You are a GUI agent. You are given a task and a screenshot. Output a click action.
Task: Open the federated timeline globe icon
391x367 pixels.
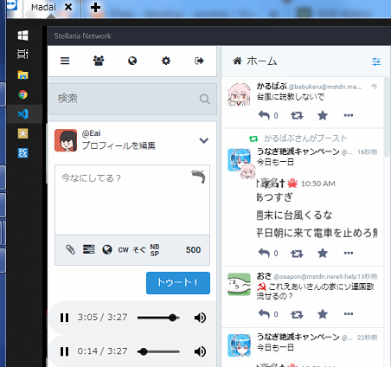132,61
